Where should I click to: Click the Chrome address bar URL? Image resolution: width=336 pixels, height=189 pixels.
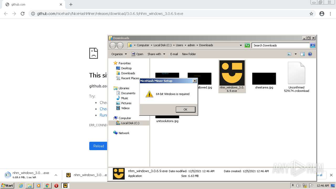pyautogui.click(x=110, y=14)
